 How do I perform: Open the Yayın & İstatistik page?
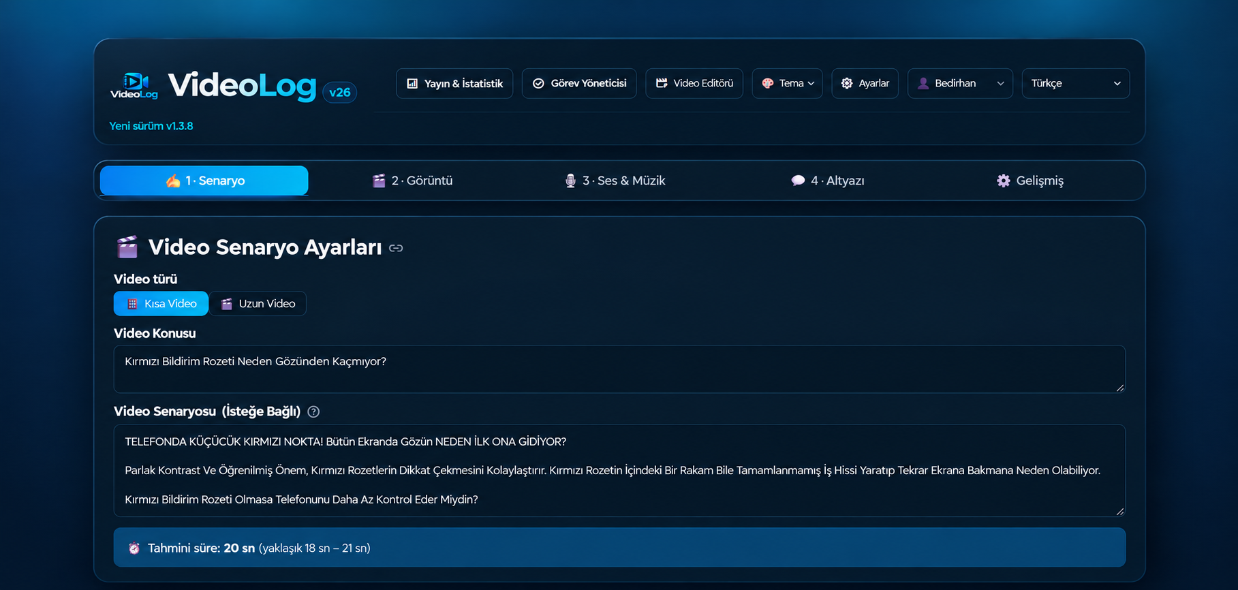pyautogui.click(x=454, y=83)
